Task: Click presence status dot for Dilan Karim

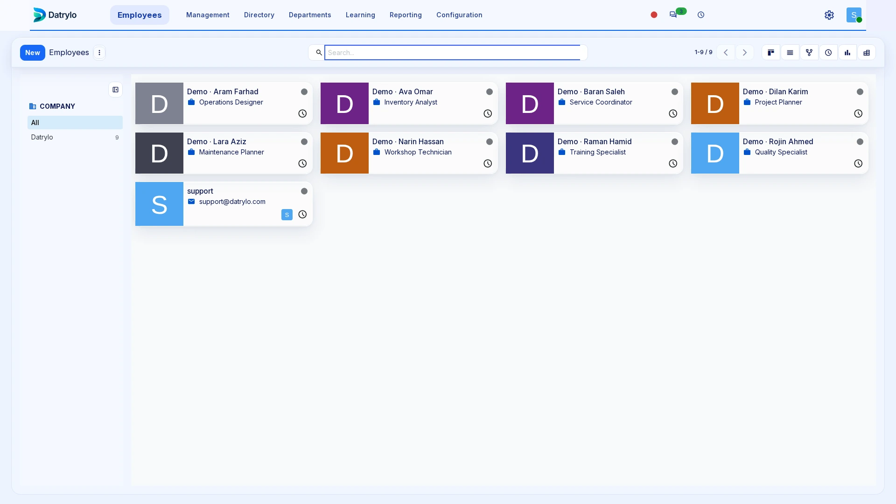Action: 860,92
